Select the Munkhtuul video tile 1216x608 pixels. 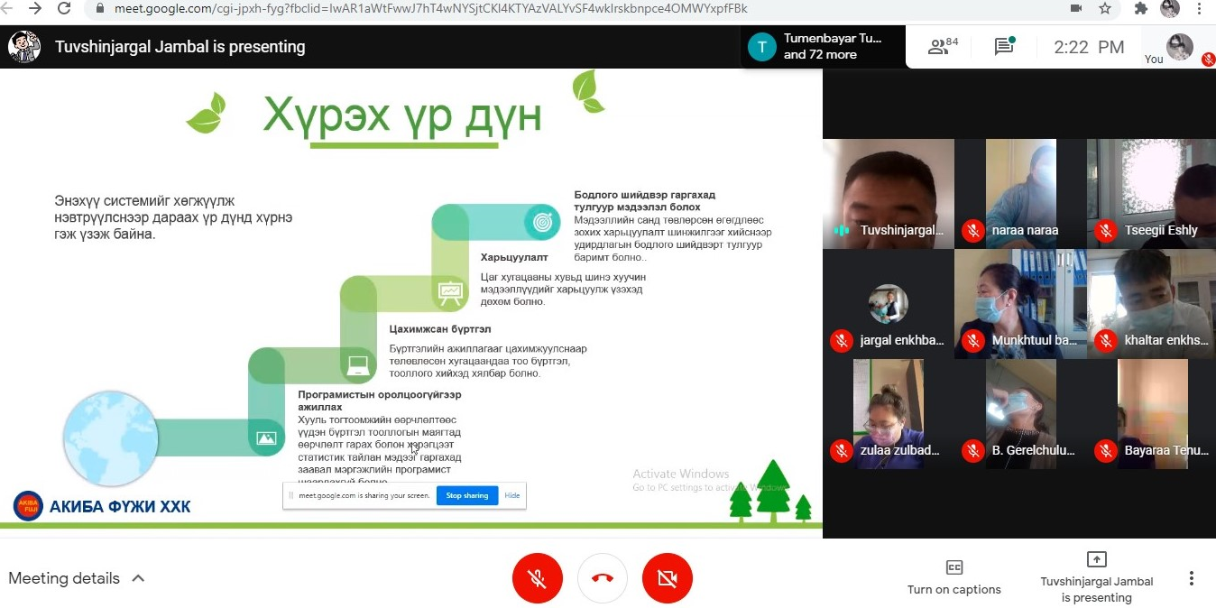(1020, 304)
